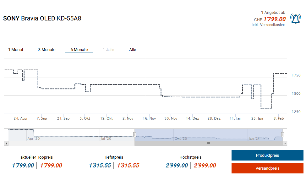Click the navigator left scroll arrow
The image size is (306, 175).
[x=6, y=143]
